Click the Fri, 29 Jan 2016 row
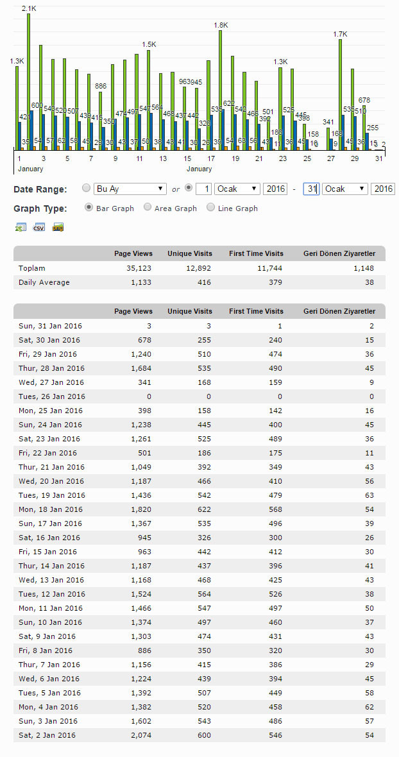399x757 pixels. click(199, 354)
